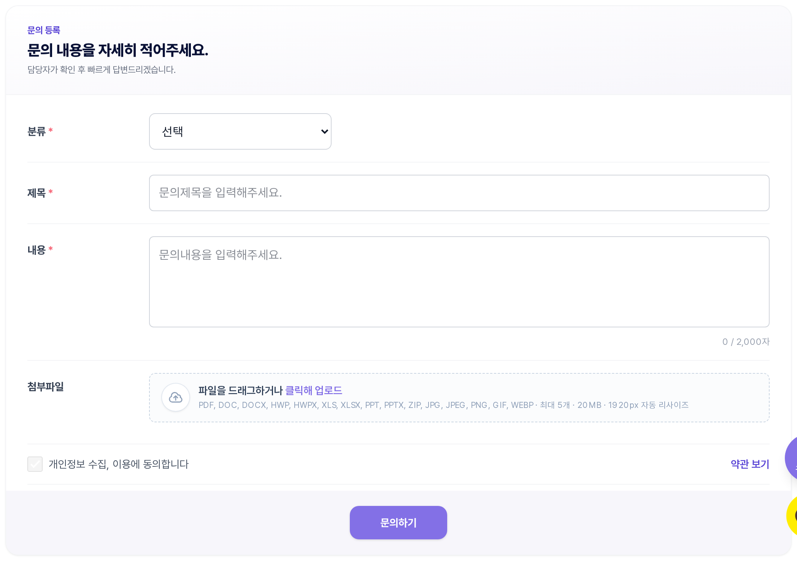Image resolution: width=797 pixels, height=572 pixels.
Task: Open the 약관 보기 link
Action: [x=750, y=464]
